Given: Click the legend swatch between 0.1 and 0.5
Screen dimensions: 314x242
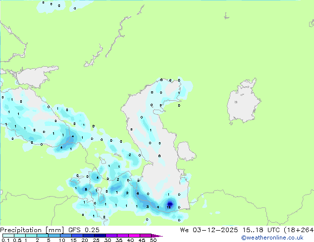Looking at the screenshot, I should click(x=8, y=236).
